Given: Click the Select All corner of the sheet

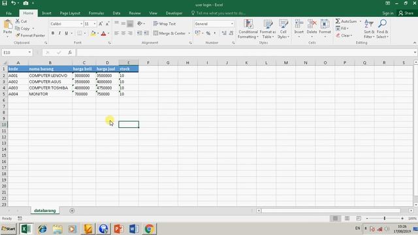Looking at the screenshot, I should pos(4,63).
